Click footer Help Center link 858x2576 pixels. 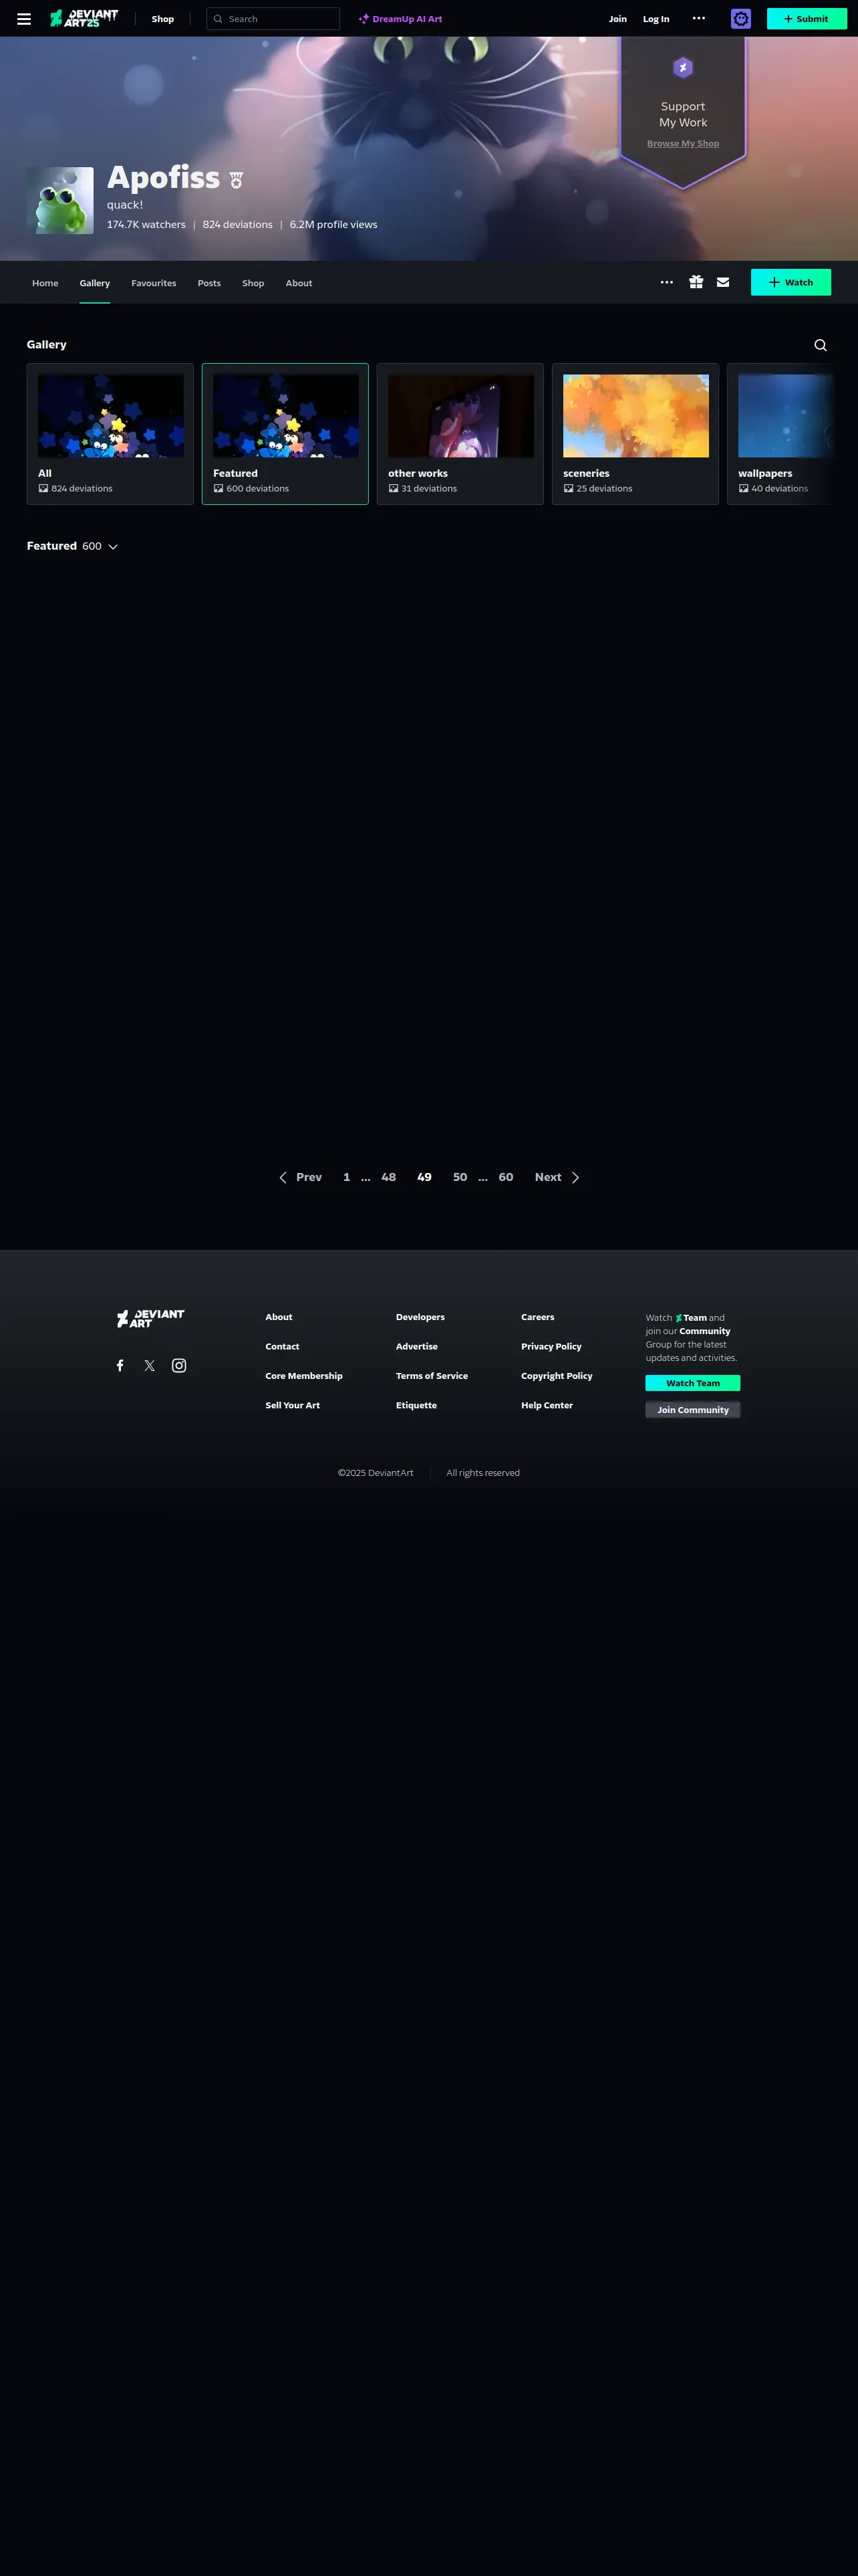pyautogui.click(x=547, y=1405)
